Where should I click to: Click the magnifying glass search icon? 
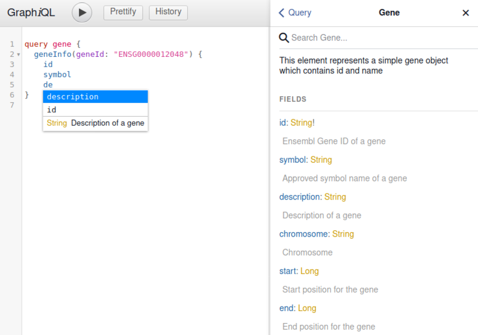283,38
